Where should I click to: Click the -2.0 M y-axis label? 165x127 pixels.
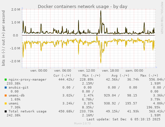pyautogui.click(x=15, y=61)
